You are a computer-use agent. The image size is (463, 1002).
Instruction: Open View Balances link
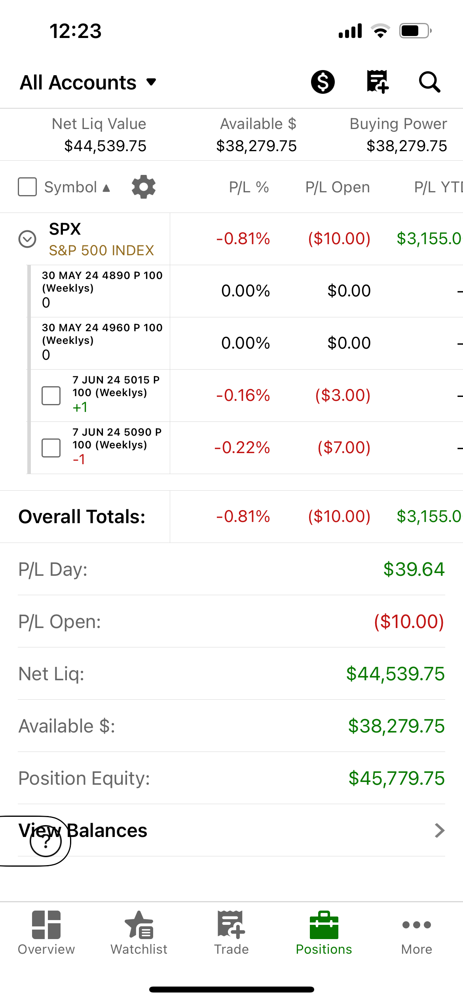(231, 830)
